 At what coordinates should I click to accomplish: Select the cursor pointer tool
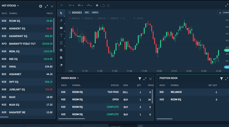[x=61, y=13]
